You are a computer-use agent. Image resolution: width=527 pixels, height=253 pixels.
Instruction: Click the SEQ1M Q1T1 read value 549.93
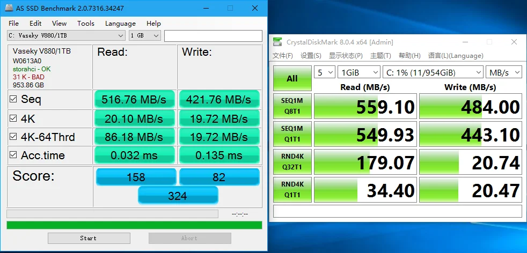[x=365, y=134]
